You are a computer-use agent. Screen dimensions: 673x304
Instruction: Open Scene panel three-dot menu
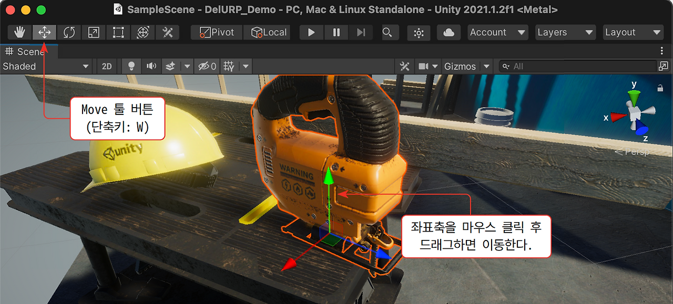(x=662, y=51)
